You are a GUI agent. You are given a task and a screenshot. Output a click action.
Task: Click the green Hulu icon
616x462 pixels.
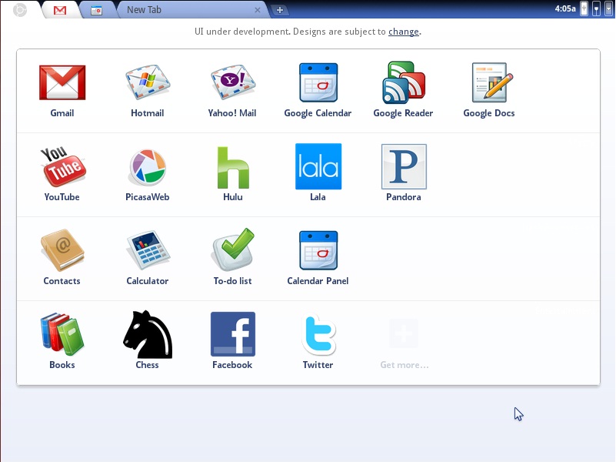click(233, 167)
